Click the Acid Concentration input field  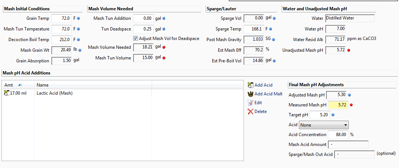338,135
